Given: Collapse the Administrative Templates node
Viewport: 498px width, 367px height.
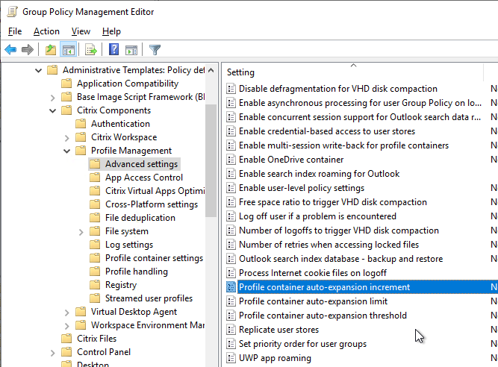Looking at the screenshot, I should point(38,70).
